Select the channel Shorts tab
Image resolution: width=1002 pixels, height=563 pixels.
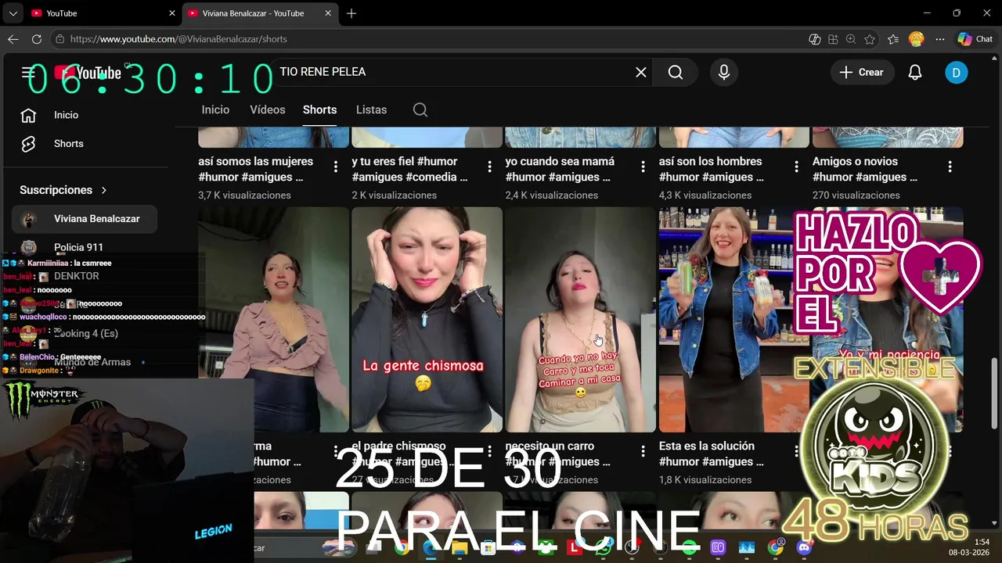pyautogui.click(x=319, y=109)
